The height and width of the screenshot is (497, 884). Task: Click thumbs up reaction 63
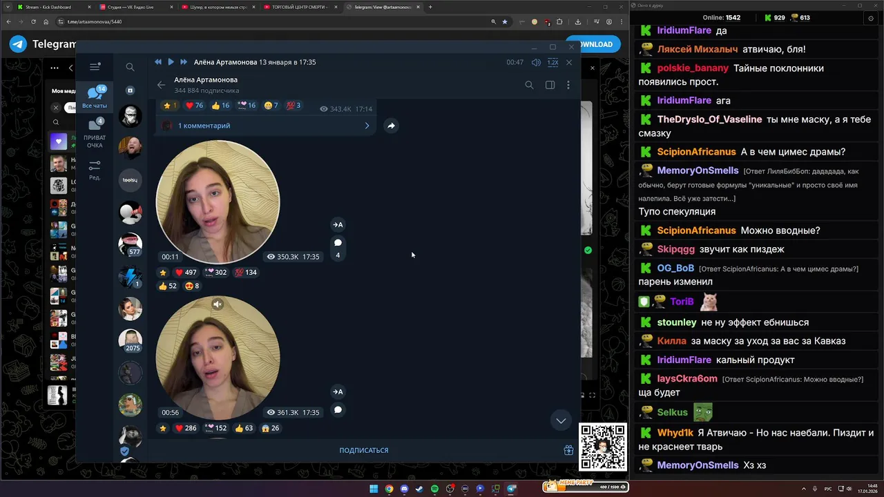[244, 428]
